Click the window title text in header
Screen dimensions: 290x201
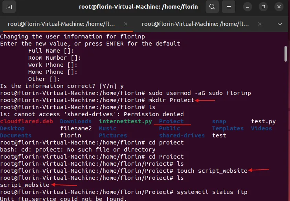click(x=139, y=7)
